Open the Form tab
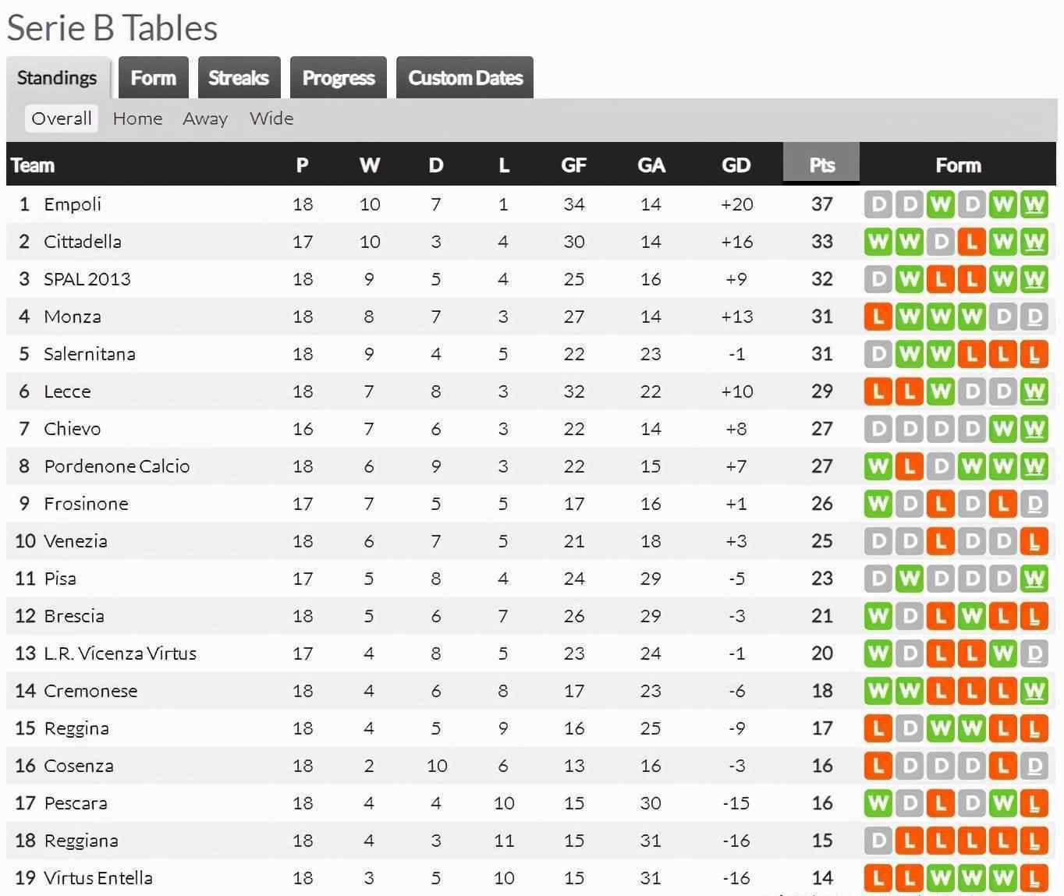The height and width of the screenshot is (896, 1064). click(x=153, y=78)
